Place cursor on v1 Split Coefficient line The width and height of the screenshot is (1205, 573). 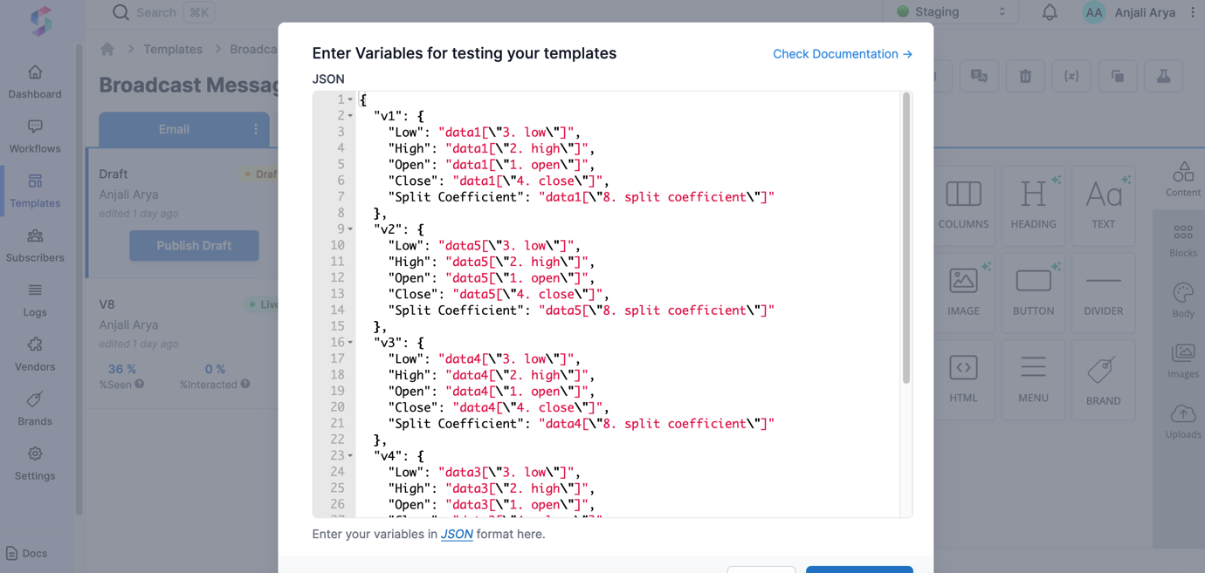click(581, 197)
